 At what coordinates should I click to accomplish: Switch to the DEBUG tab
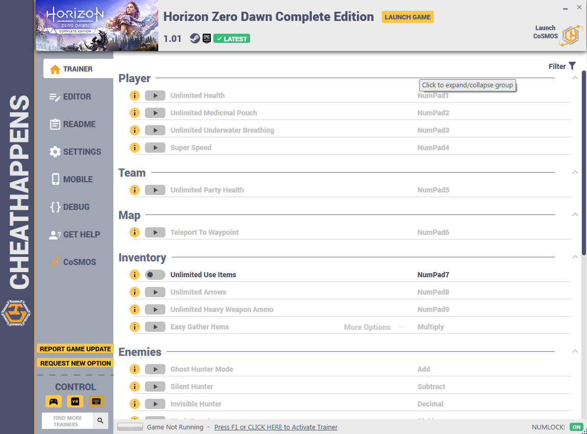pos(70,207)
